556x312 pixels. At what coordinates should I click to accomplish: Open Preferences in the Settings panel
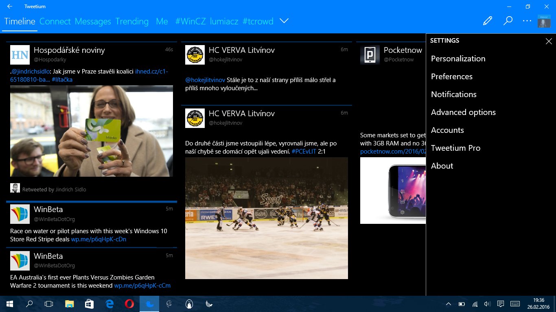click(452, 76)
